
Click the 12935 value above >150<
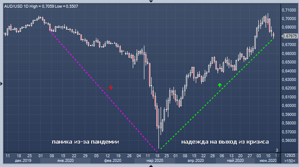(x=290, y=155)
